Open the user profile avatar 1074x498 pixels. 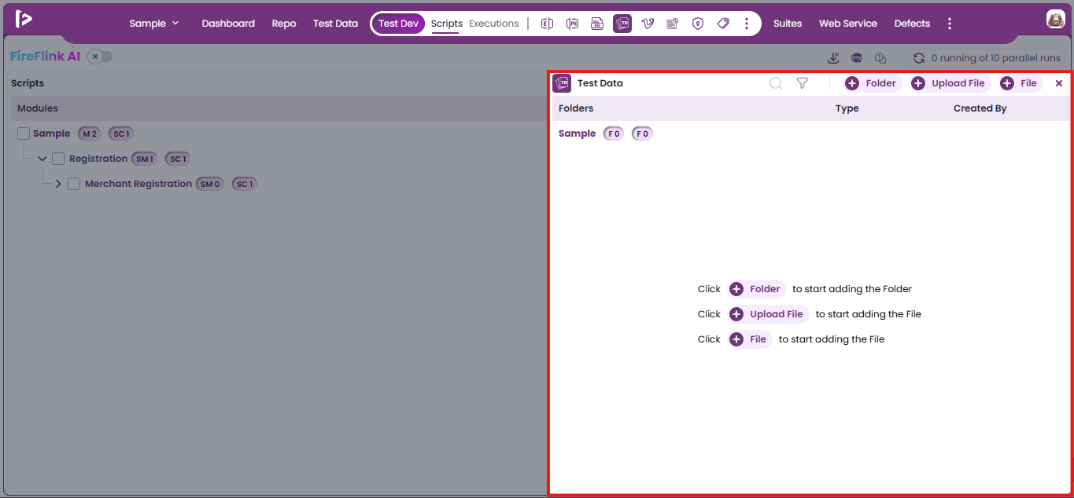[x=1055, y=20]
